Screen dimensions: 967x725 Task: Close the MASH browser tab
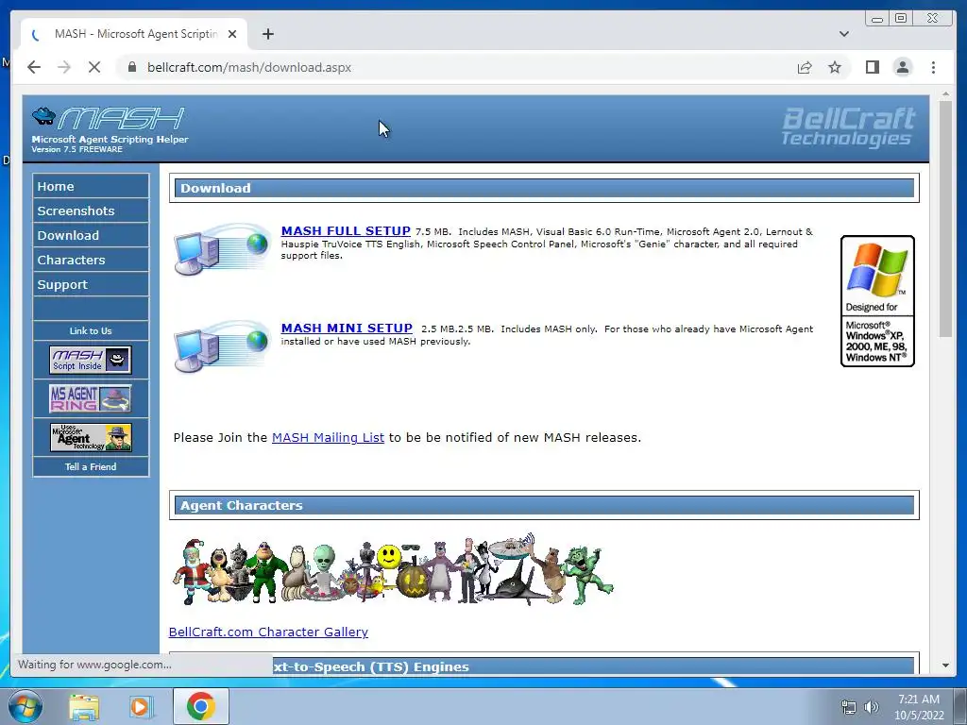pyautogui.click(x=232, y=34)
